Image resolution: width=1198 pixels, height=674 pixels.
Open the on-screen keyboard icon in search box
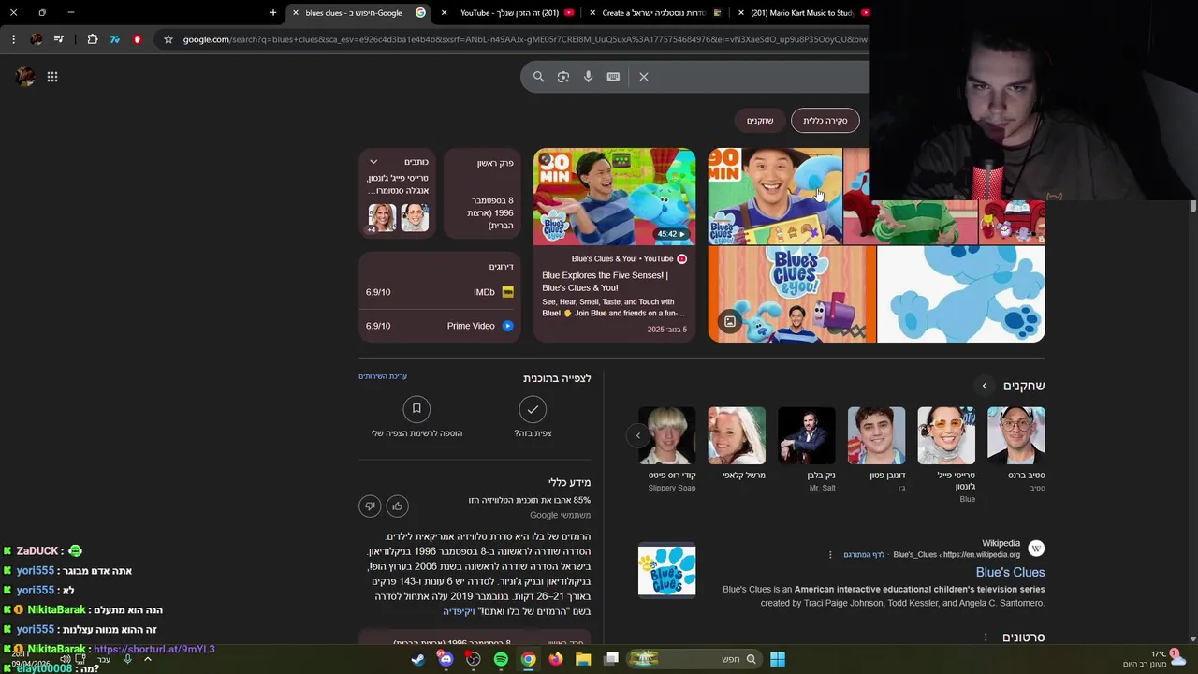tap(613, 77)
